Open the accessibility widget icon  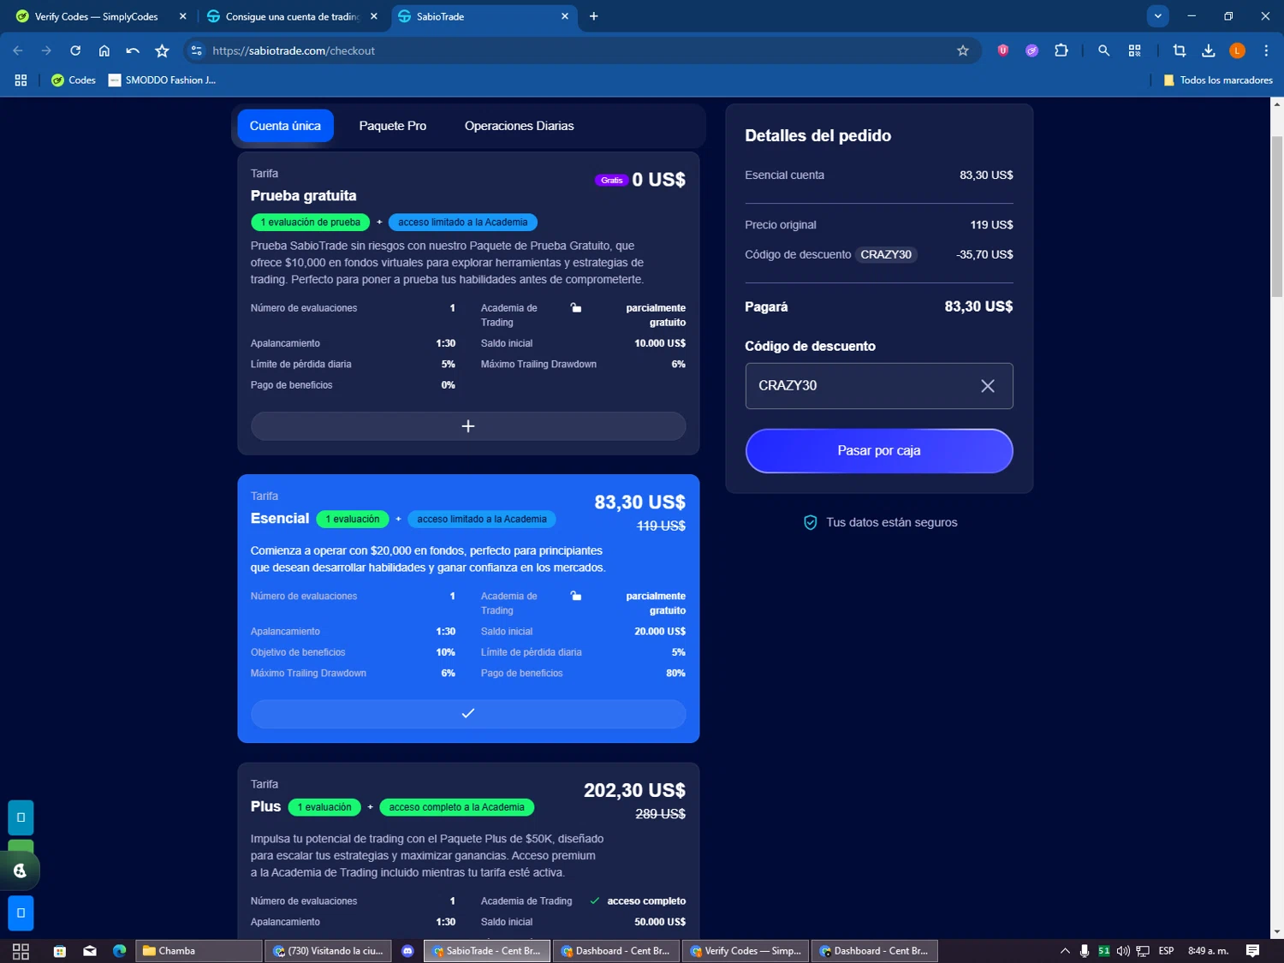pyautogui.click(x=21, y=871)
